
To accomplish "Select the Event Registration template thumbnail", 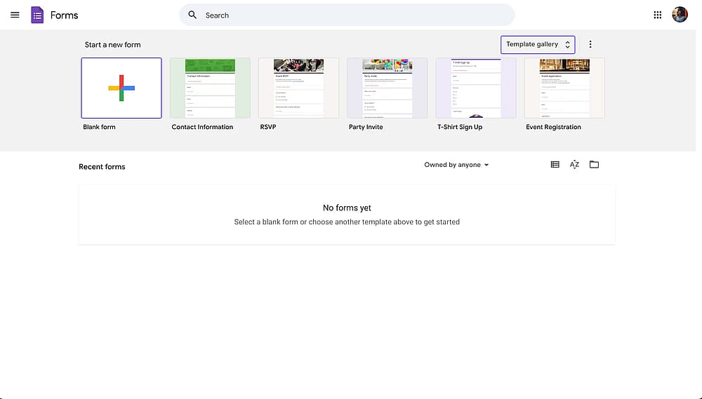I will [564, 88].
